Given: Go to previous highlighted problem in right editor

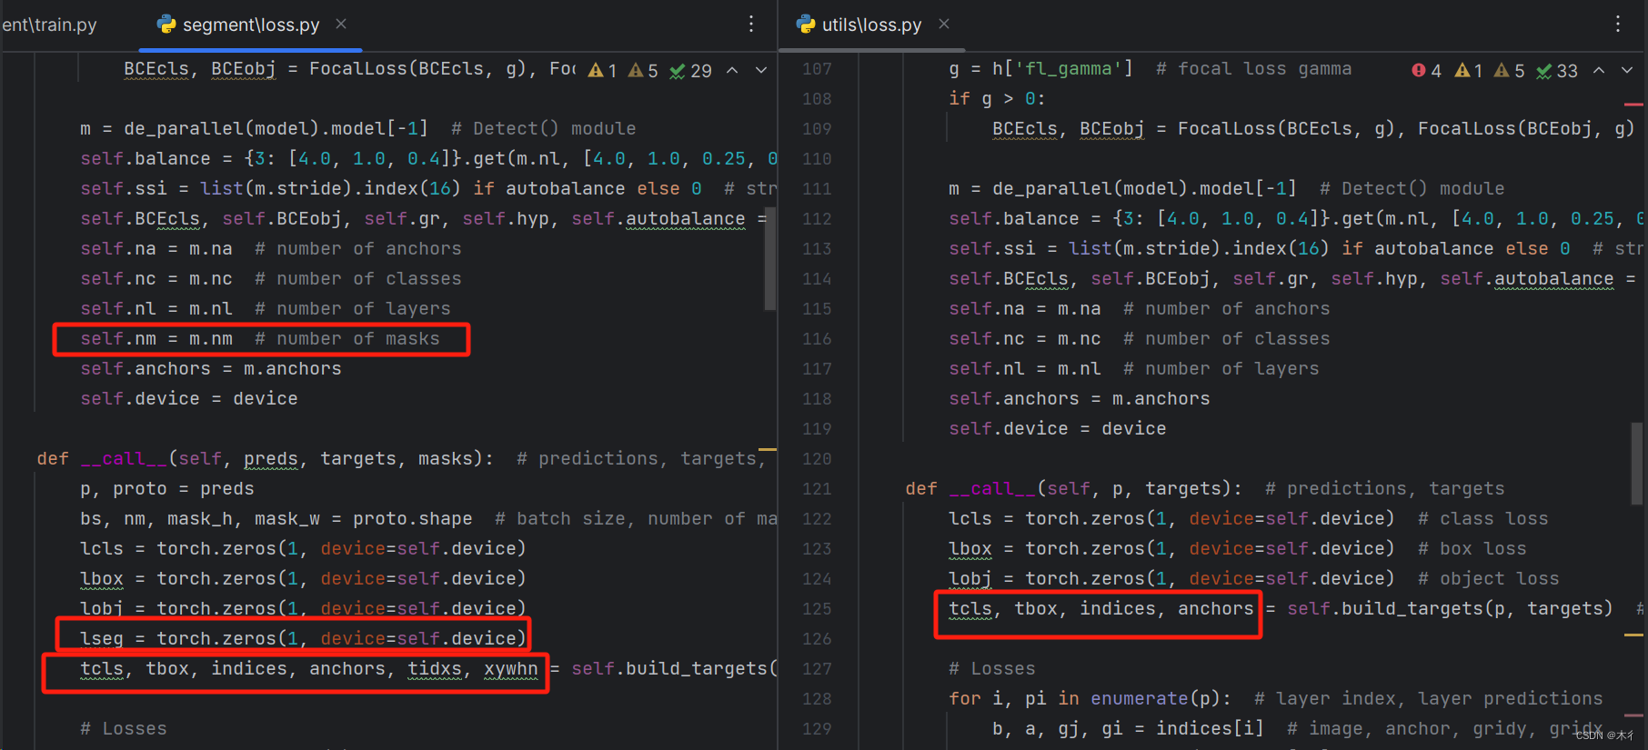Looking at the screenshot, I should click(1599, 71).
